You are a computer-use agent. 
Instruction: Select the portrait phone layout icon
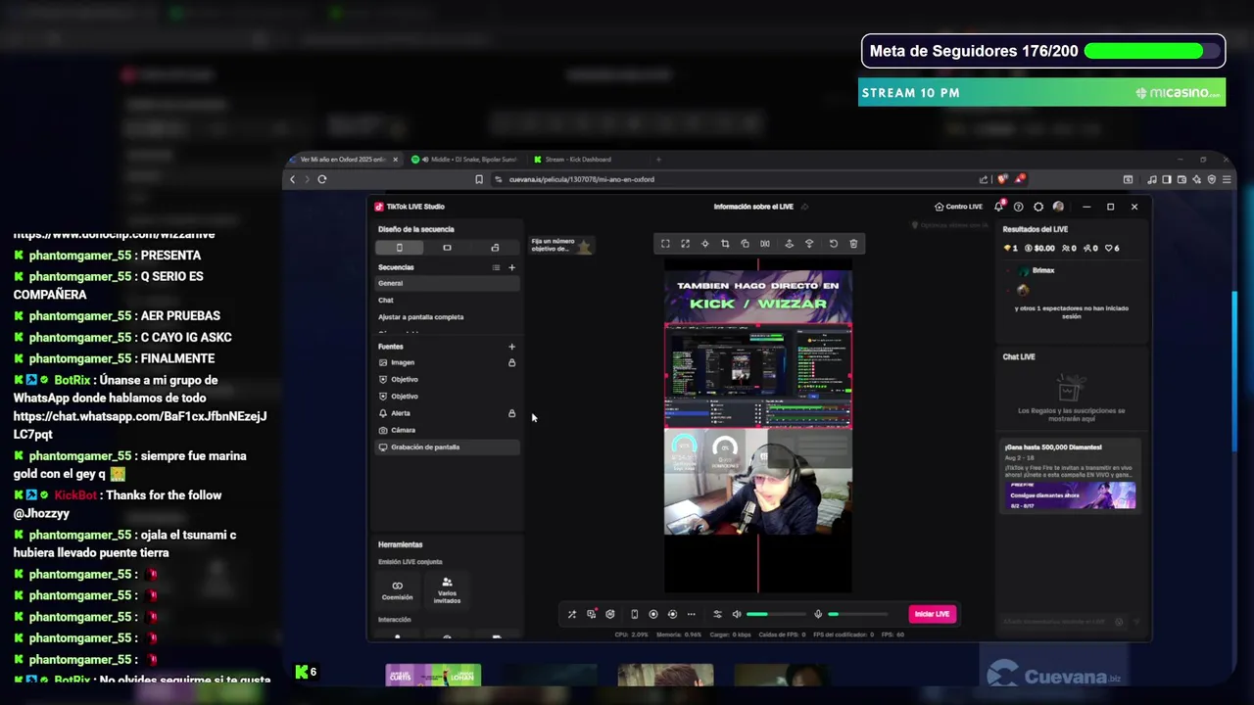[x=399, y=248]
